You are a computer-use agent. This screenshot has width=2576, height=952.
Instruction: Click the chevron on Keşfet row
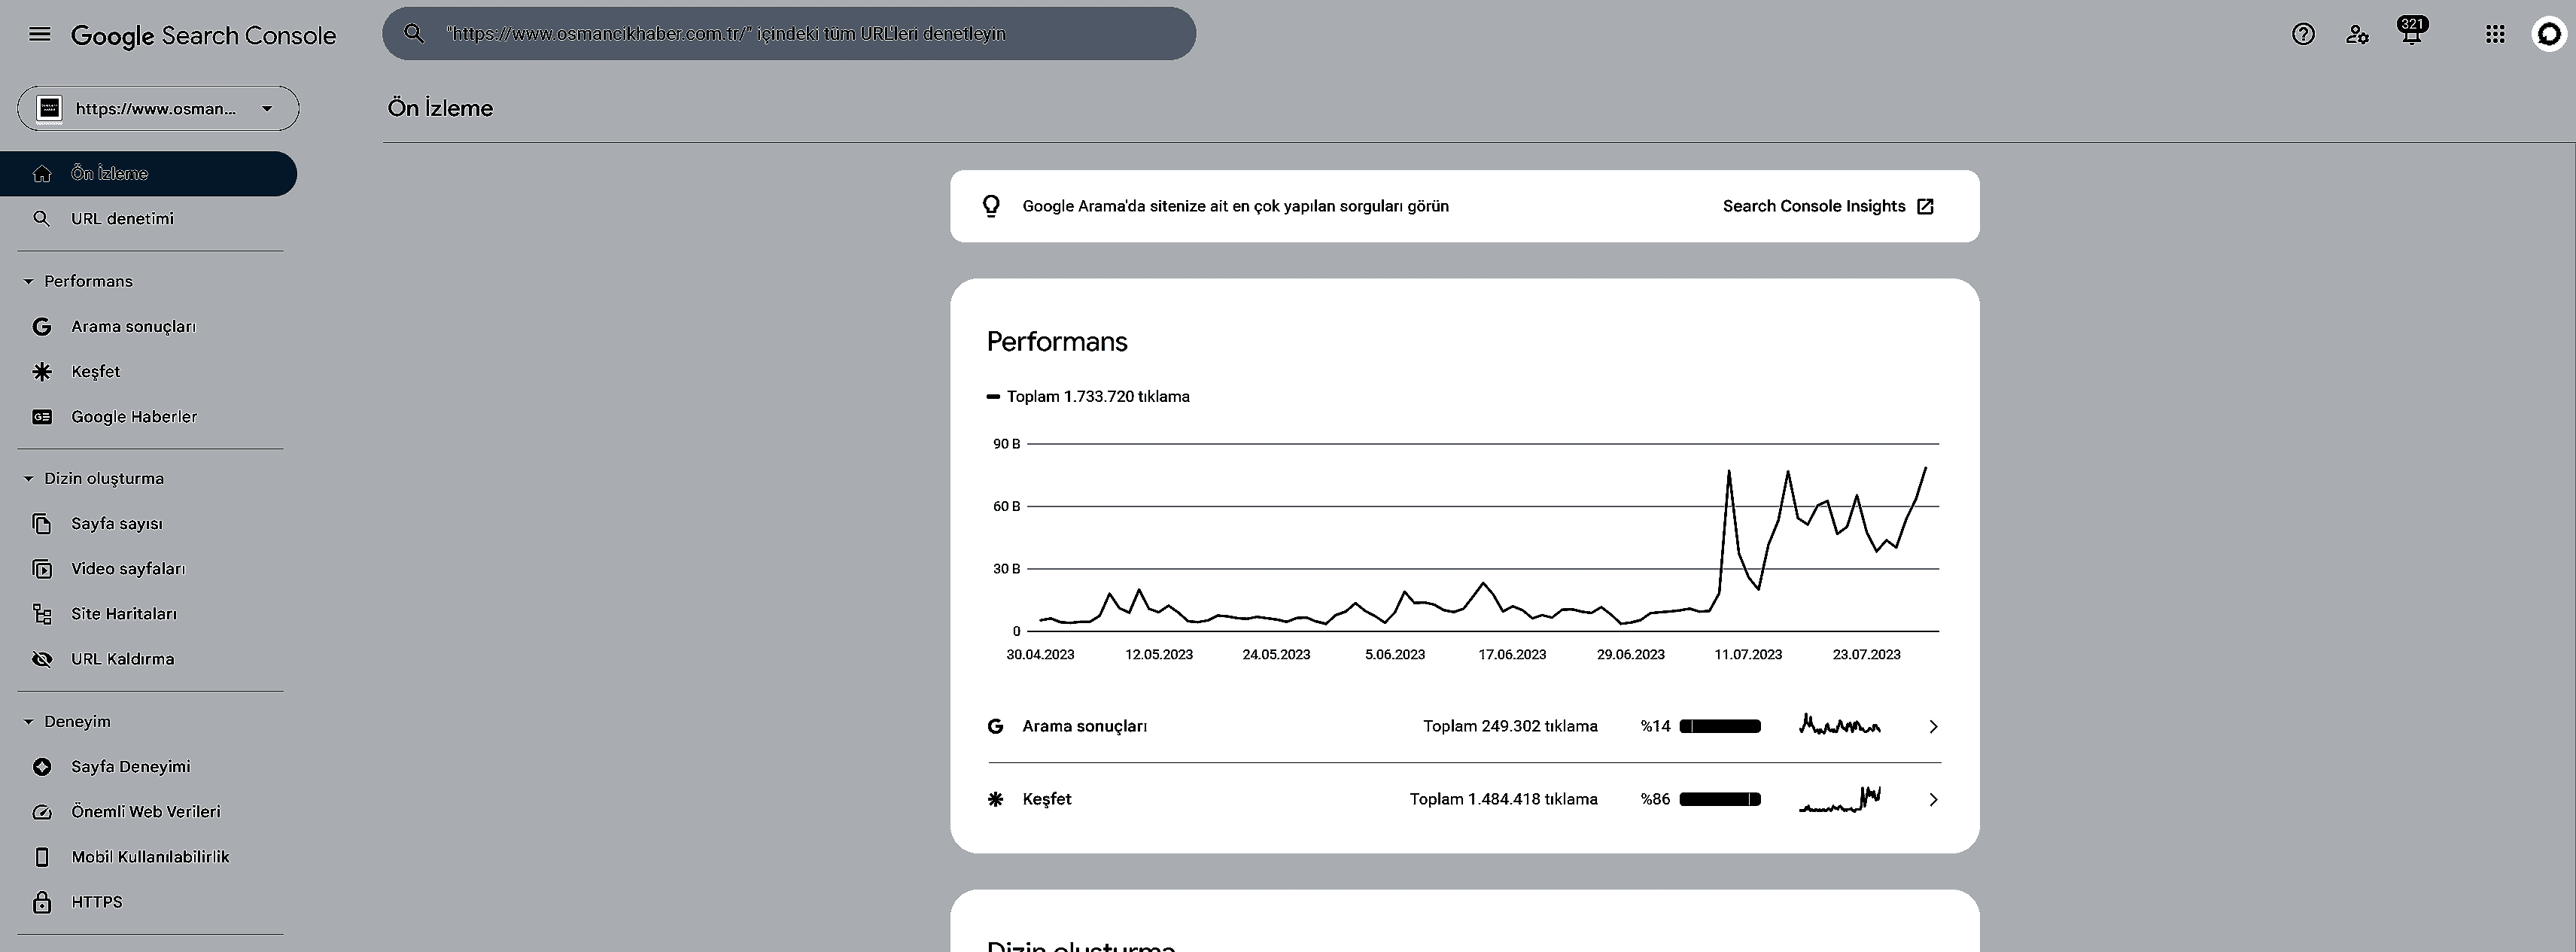[1933, 800]
